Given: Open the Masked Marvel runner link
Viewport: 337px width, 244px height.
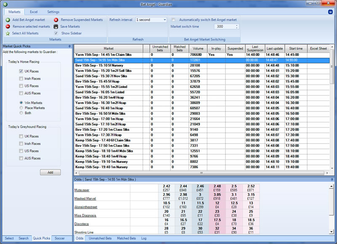Looking at the screenshot, I should click(x=85, y=199).
